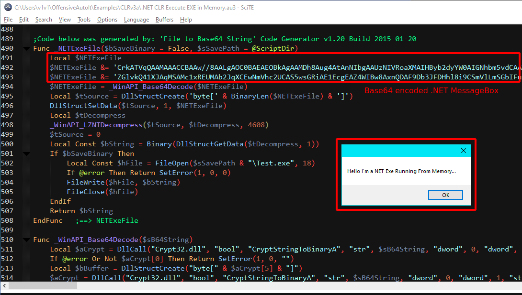The width and height of the screenshot is (522, 295).
Task: Click 'DllStructSetData' on line 496
Action: click(x=83, y=106)
